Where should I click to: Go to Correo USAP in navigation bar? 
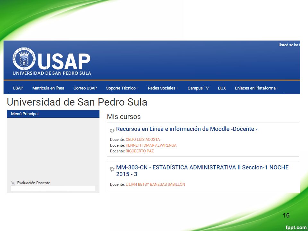[85, 88]
